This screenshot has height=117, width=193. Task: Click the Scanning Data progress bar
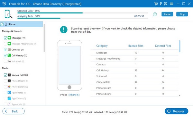click(x=83, y=13)
